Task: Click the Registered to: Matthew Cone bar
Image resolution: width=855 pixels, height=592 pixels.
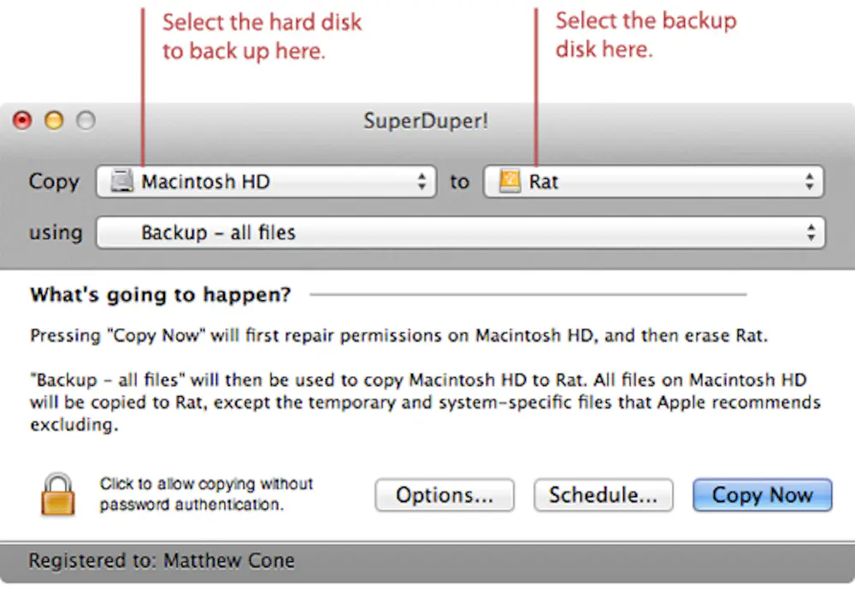Action: (161, 560)
